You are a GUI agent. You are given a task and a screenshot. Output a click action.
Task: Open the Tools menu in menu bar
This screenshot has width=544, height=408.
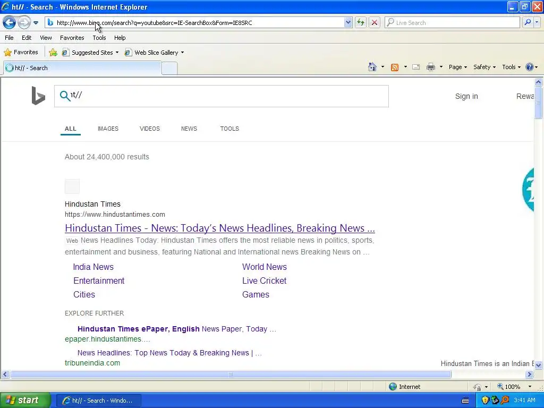[99, 38]
